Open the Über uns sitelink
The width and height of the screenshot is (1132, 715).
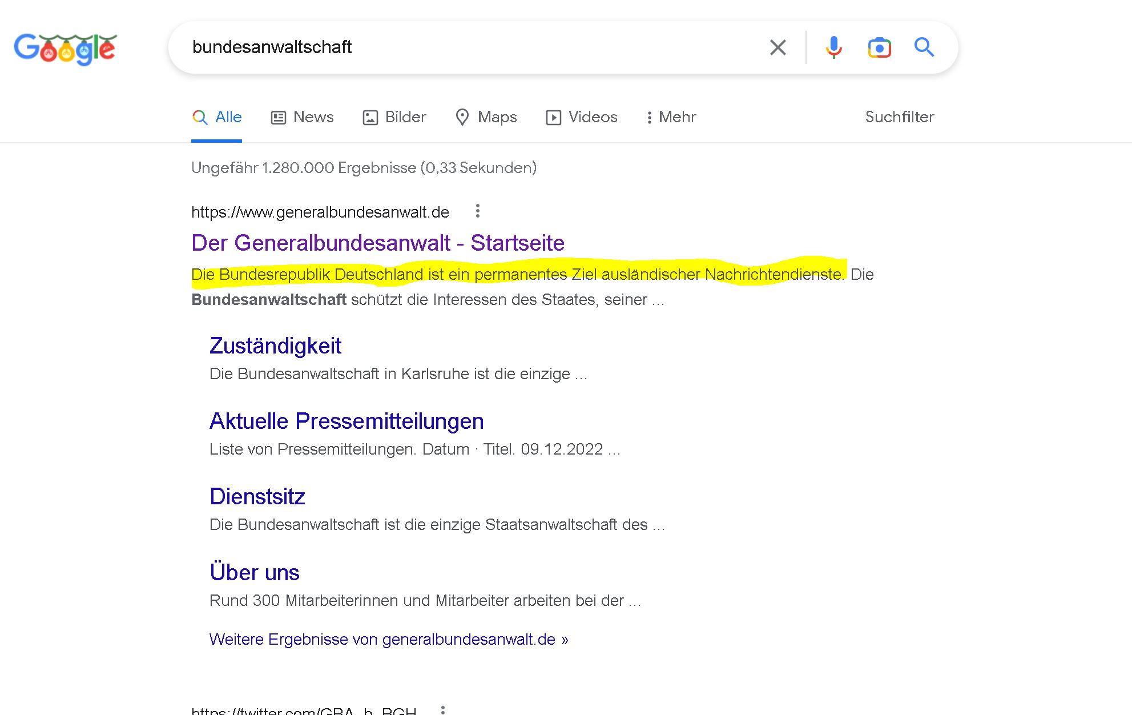[x=254, y=572]
